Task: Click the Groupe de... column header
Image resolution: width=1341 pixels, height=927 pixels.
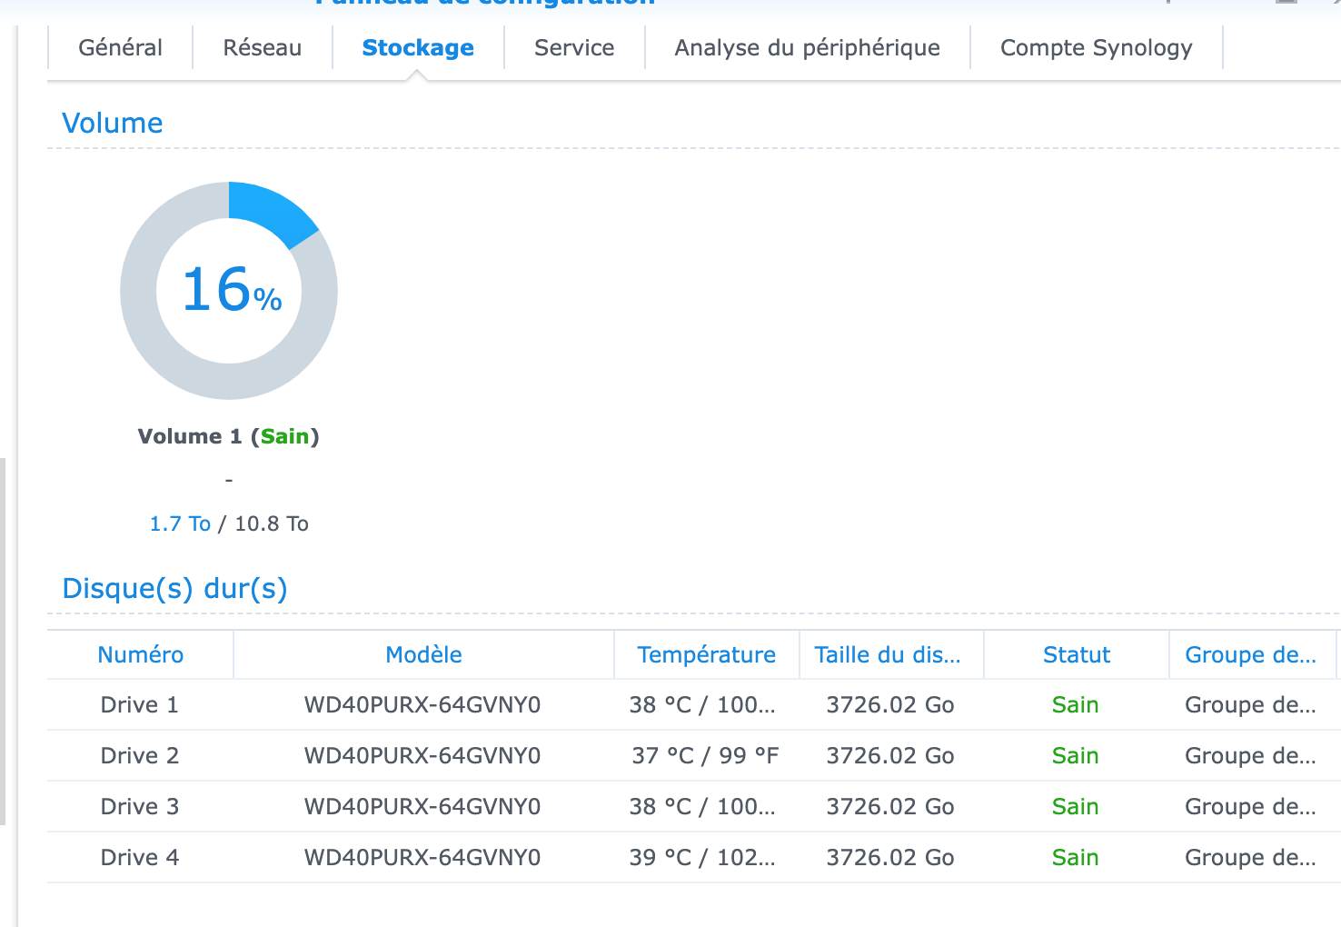Action: tap(1250, 655)
